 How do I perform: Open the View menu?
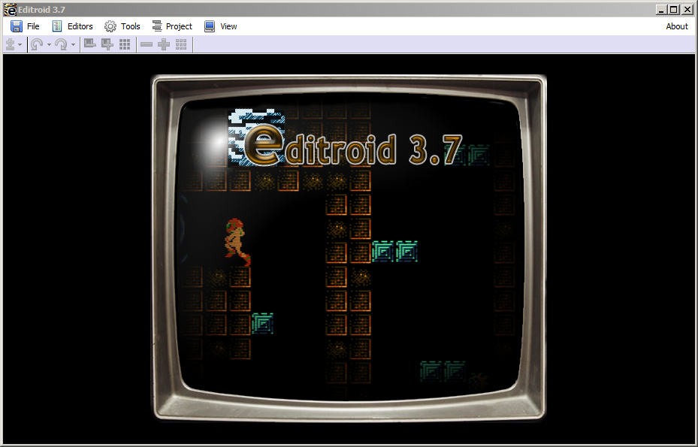221,26
